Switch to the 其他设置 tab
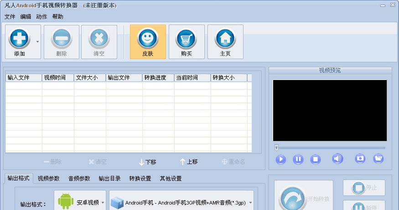399x210 pixels. (x=171, y=179)
